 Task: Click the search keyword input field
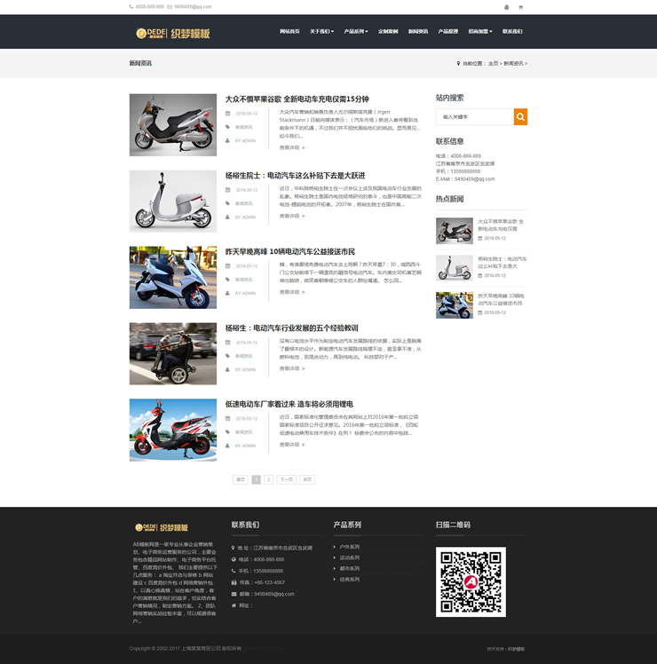(x=474, y=116)
